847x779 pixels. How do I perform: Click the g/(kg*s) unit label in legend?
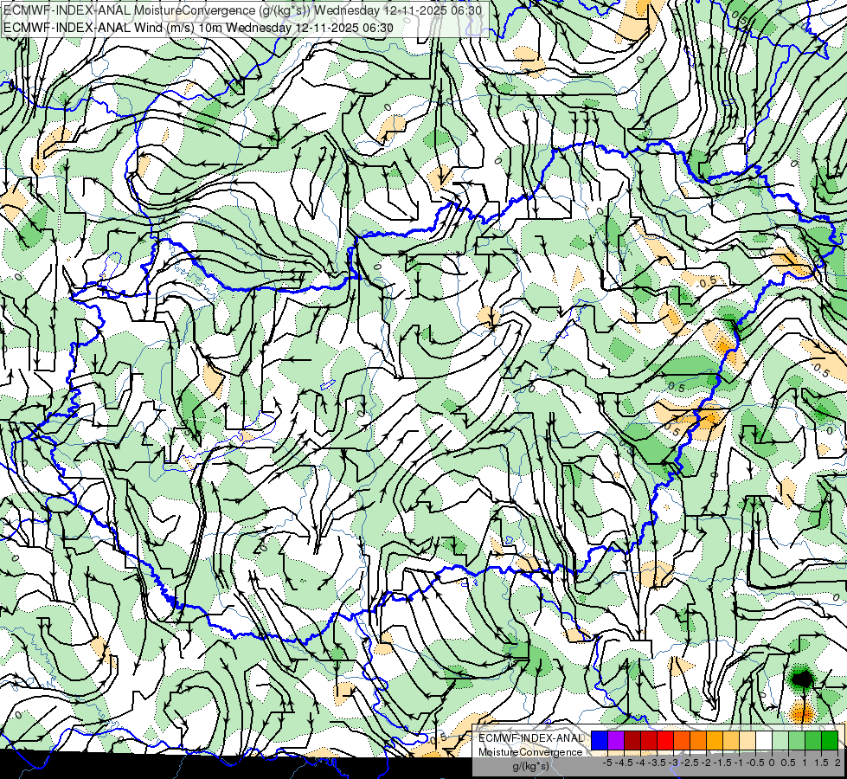(x=530, y=767)
